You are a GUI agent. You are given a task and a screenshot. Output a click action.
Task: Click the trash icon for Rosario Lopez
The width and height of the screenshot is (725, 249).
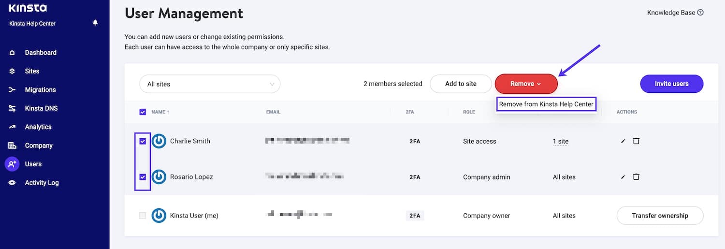(x=636, y=177)
